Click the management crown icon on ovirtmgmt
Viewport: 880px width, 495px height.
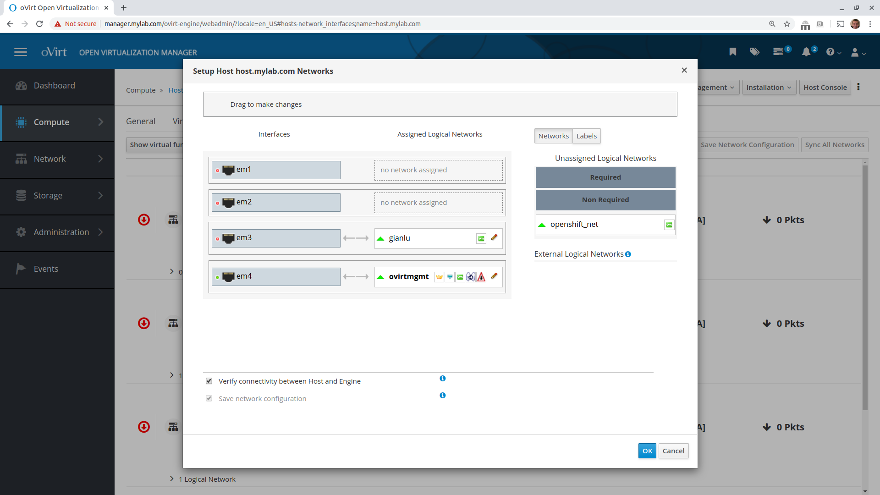click(x=439, y=277)
